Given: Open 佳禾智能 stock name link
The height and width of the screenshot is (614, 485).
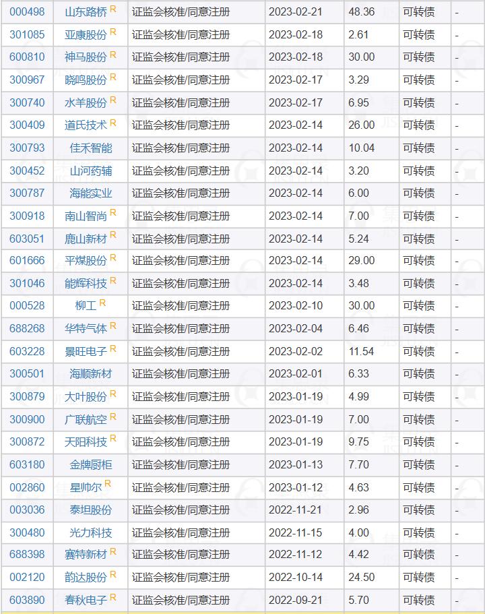Looking at the screenshot, I should click(x=91, y=148).
